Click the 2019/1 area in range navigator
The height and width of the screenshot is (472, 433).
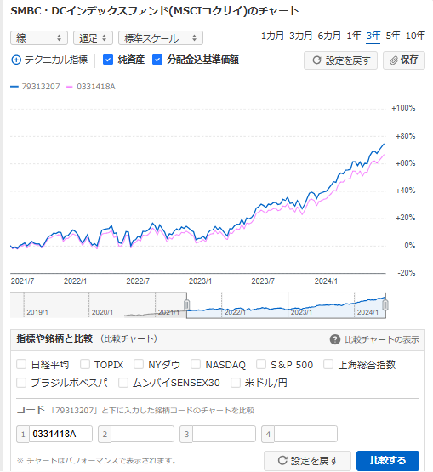point(37,312)
